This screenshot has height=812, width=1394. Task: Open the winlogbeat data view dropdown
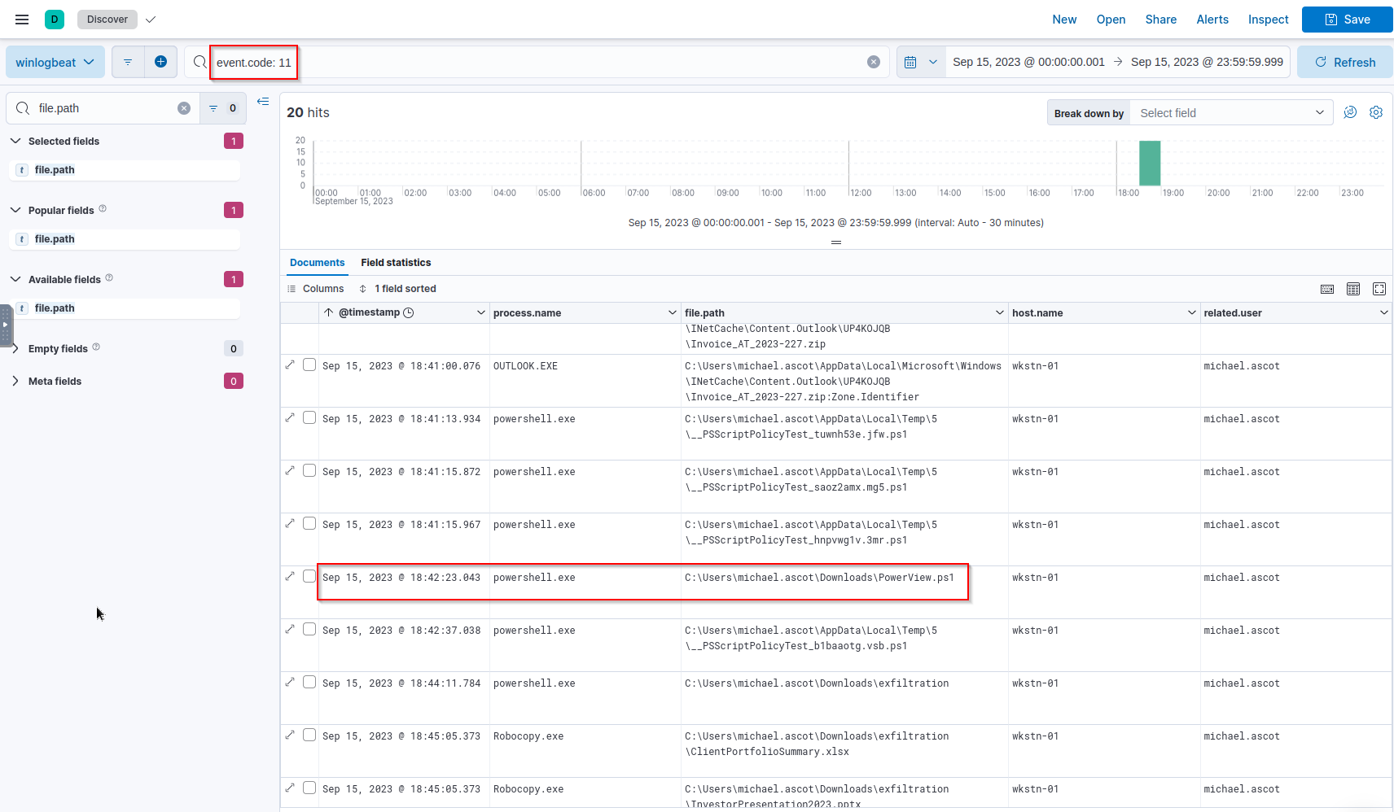(x=55, y=62)
